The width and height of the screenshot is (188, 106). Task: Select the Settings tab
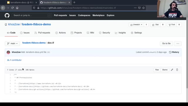(x=136, y=33)
